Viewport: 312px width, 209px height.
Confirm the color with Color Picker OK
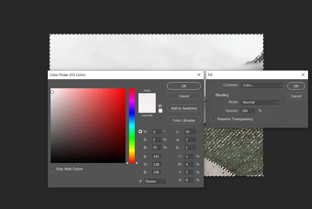pos(184,86)
